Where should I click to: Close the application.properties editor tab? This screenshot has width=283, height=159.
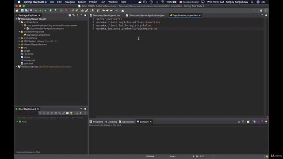click(200, 15)
